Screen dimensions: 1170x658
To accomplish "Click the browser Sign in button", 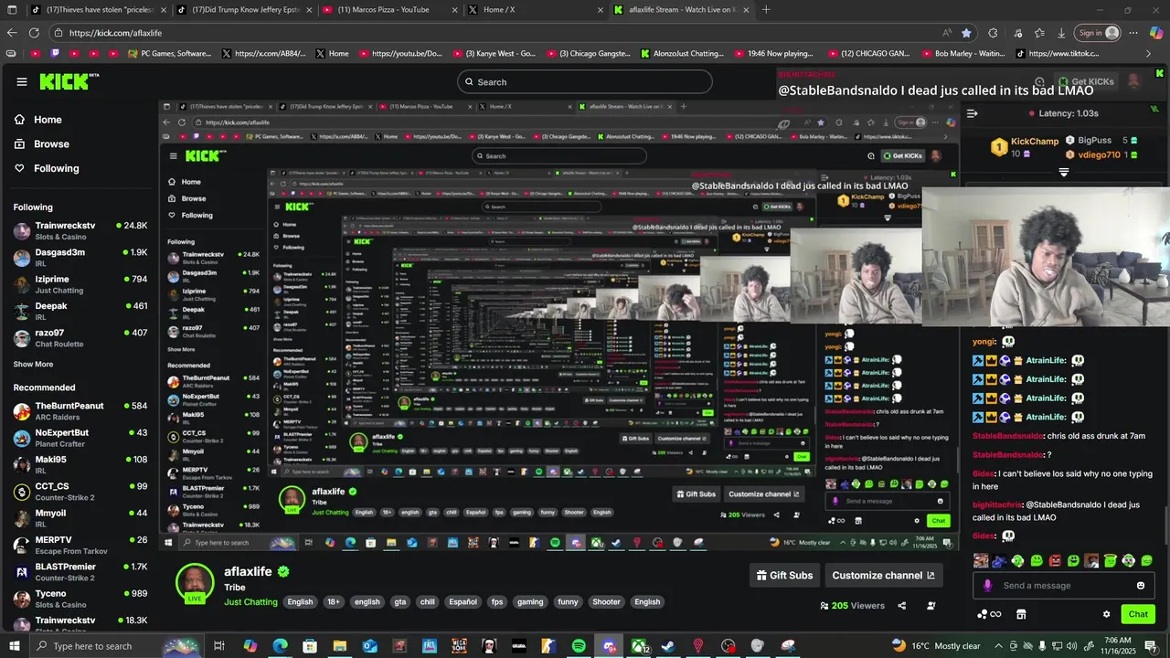I will click(1098, 33).
